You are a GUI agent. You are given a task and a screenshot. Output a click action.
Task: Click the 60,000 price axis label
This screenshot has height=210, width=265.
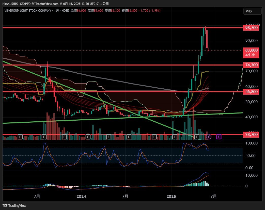click(x=251, y=87)
